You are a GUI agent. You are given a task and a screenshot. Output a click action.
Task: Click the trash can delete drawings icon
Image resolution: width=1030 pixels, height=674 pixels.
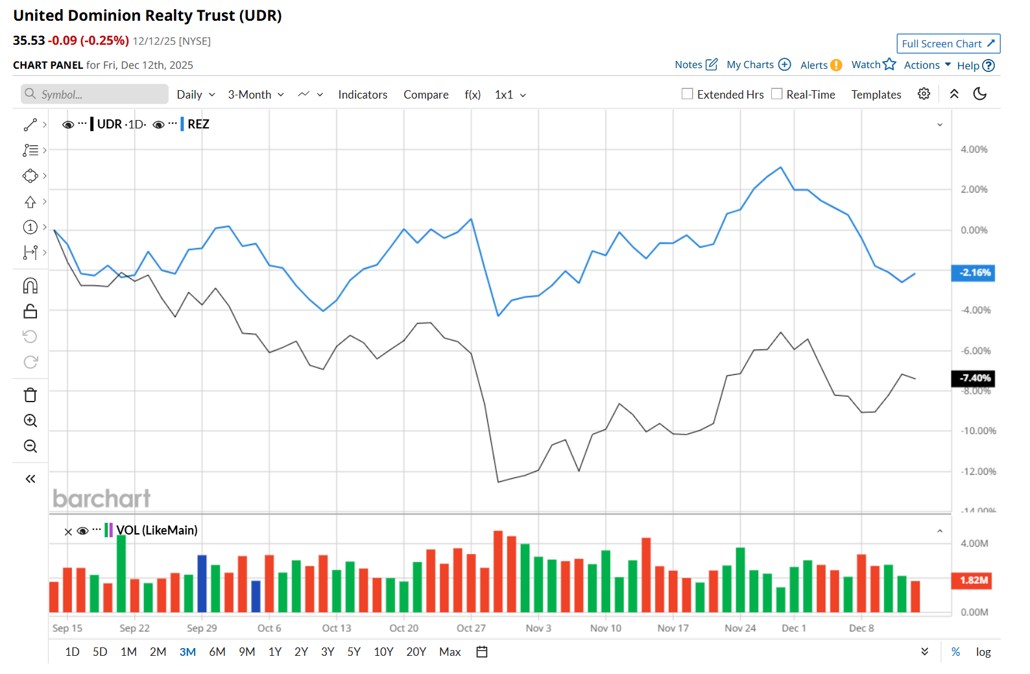point(30,395)
